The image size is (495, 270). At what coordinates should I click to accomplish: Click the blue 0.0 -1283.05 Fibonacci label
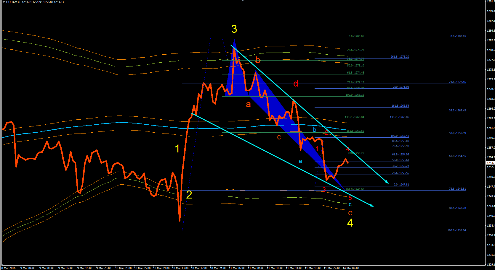[x=458, y=36]
